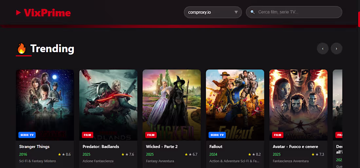
Task: Select the Predator: Badlands title
Action: click(101, 146)
